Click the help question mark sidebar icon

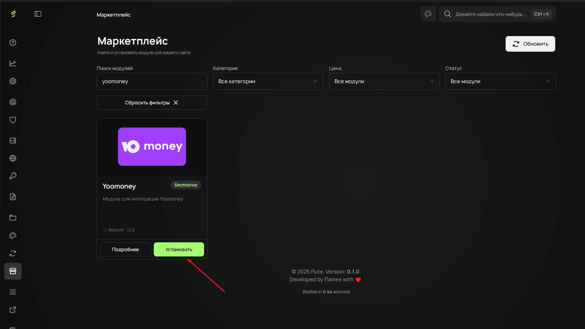coord(13,42)
